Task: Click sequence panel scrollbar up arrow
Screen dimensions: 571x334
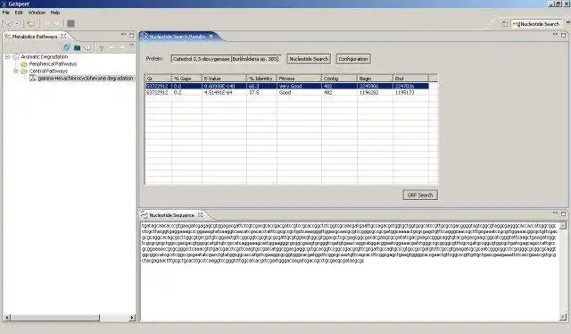Action: [563, 226]
